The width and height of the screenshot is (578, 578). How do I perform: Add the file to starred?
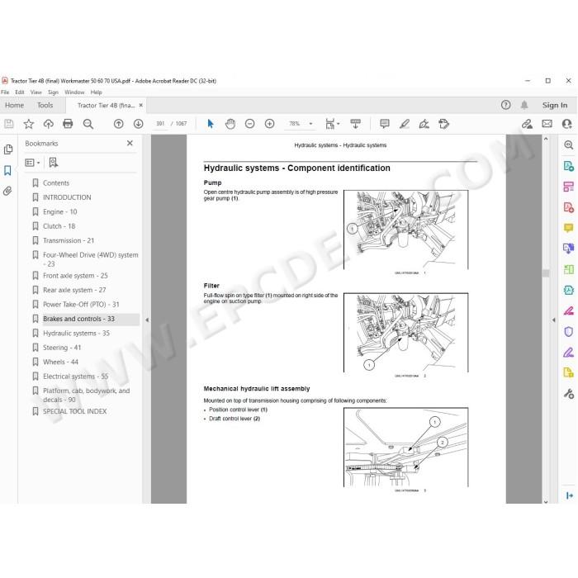pyautogui.click(x=29, y=124)
